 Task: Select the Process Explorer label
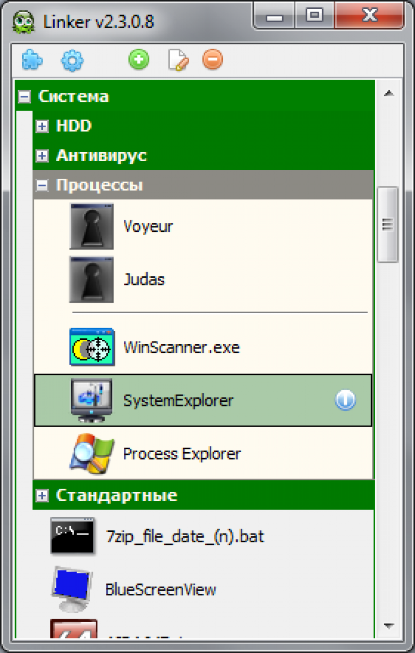tap(182, 454)
